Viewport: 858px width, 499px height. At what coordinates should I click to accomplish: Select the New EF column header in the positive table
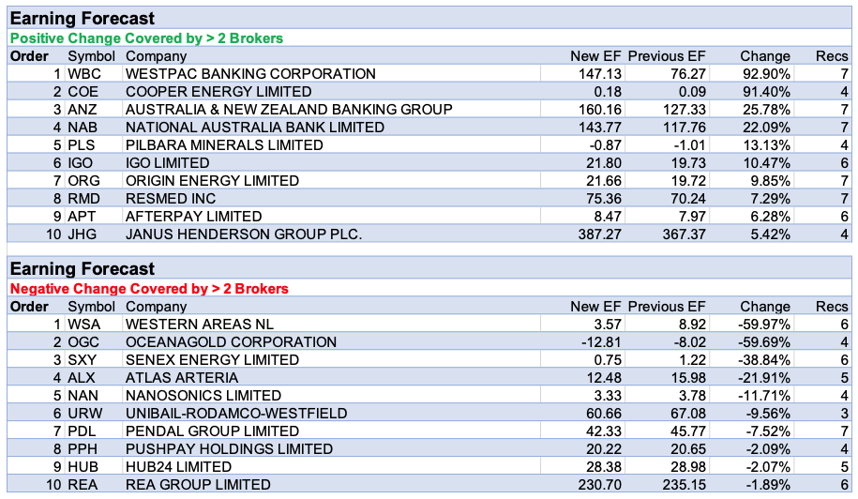[595, 56]
